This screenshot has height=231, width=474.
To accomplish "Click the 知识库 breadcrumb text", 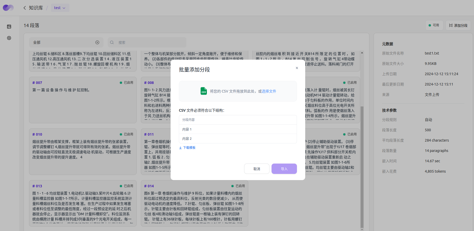I will pos(36,8).
